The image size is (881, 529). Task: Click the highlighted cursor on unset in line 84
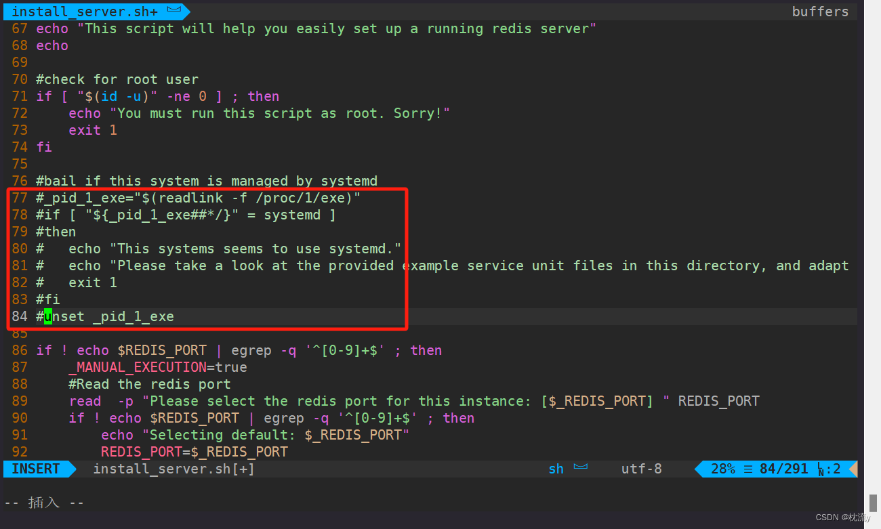tap(47, 316)
